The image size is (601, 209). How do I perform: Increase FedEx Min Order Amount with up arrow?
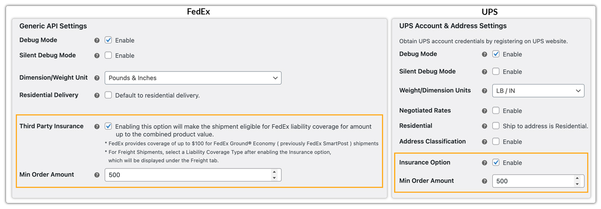(x=274, y=172)
